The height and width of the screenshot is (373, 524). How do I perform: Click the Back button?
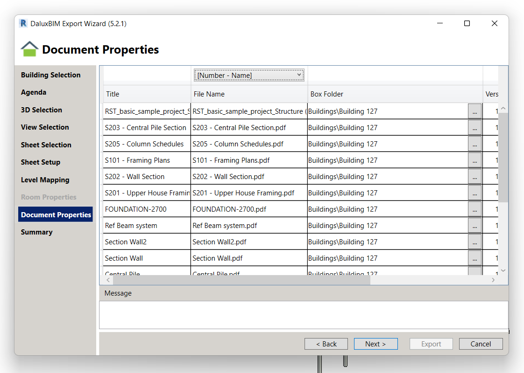(x=326, y=344)
